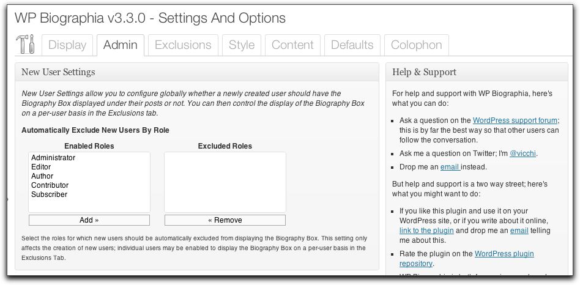
Task: Go to the Content tab
Action: click(292, 45)
